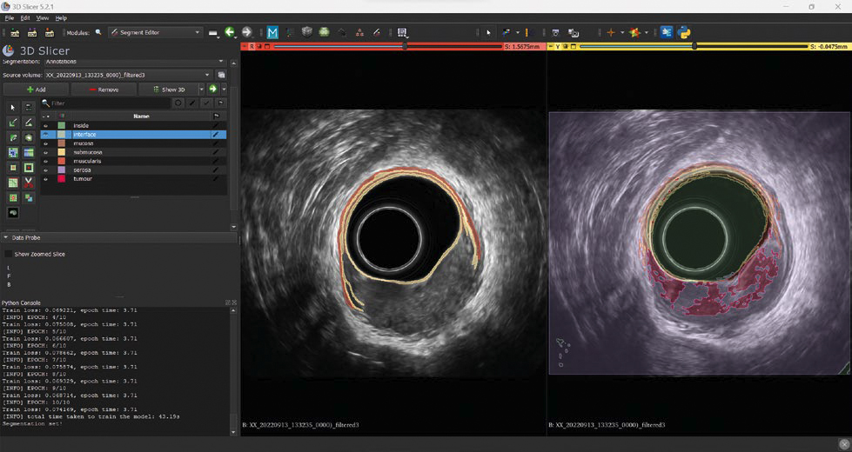The height and width of the screenshot is (452, 852).
Task: Take a screenshot with the camera icon
Action: [x=555, y=32]
